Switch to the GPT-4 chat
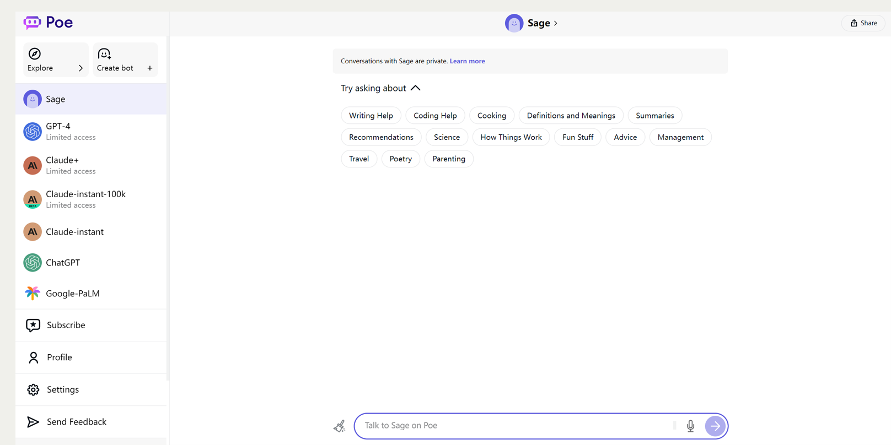891x445 pixels. coord(91,132)
